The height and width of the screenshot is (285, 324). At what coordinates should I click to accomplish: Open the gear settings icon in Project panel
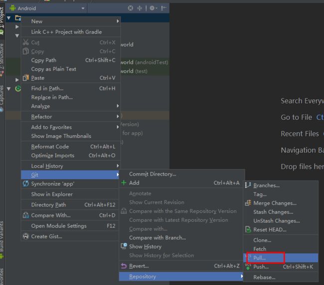tap(153, 8)
